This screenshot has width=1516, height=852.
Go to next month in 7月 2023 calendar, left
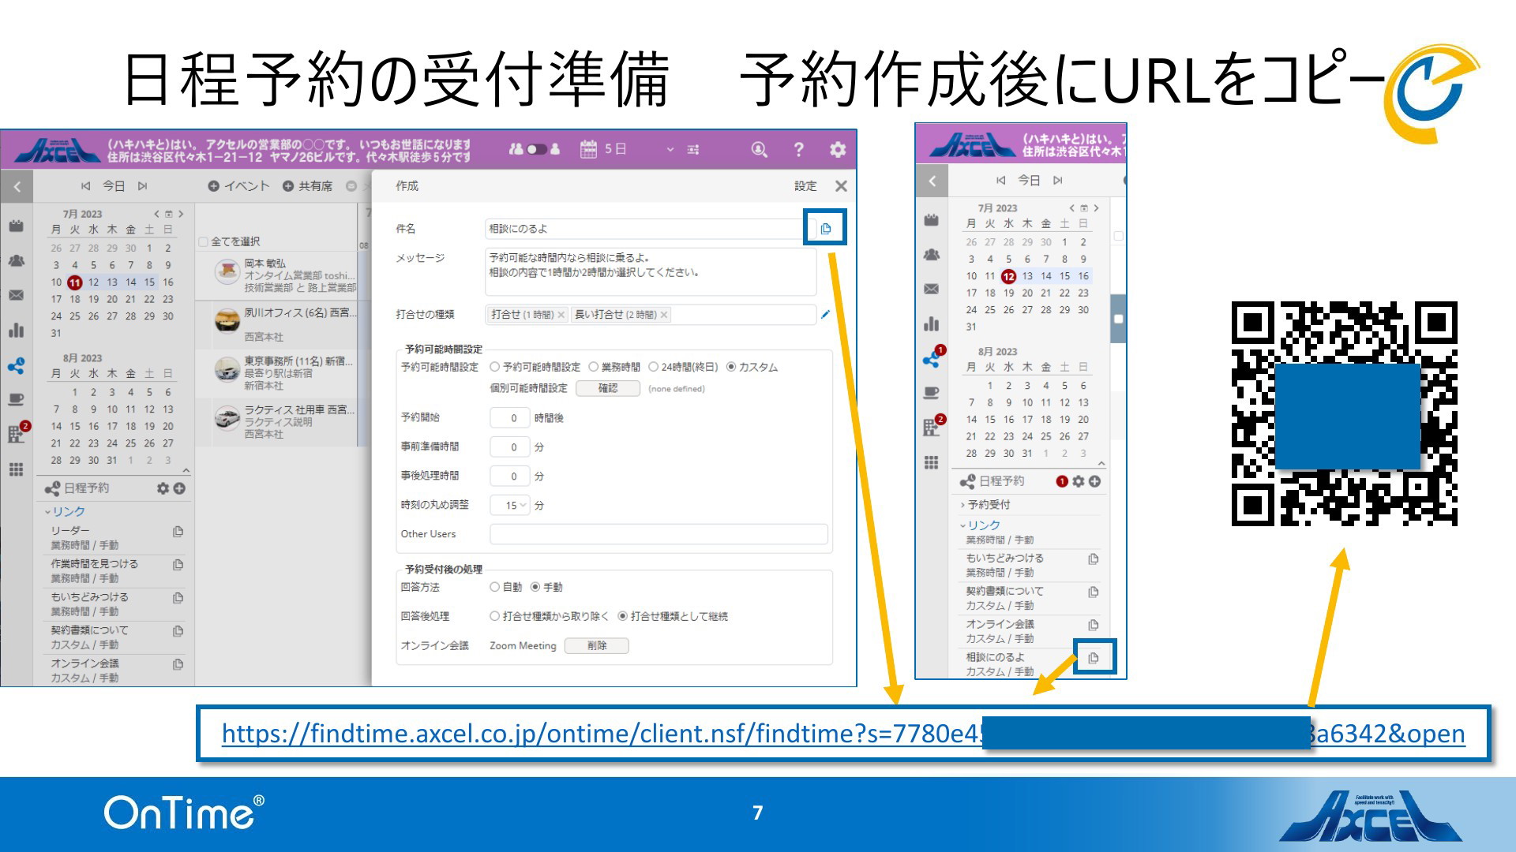(181, 214)
